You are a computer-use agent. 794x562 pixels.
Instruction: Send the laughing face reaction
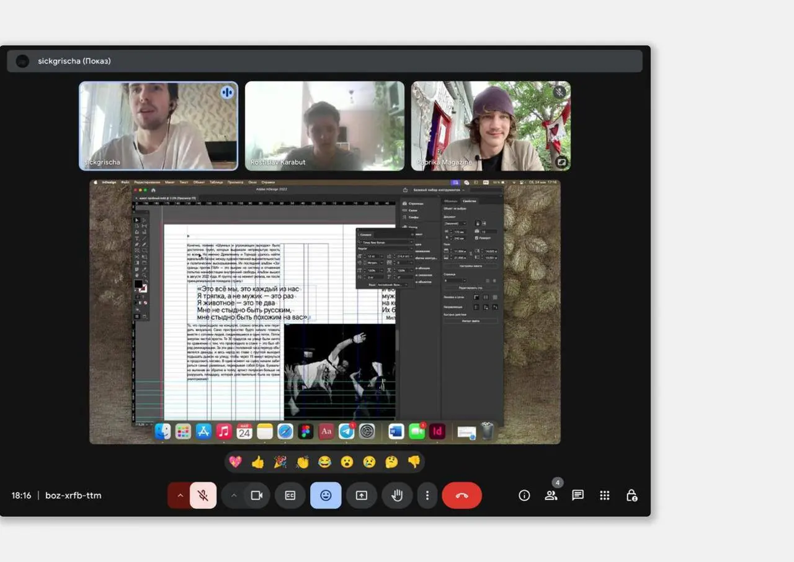(324, 462)
